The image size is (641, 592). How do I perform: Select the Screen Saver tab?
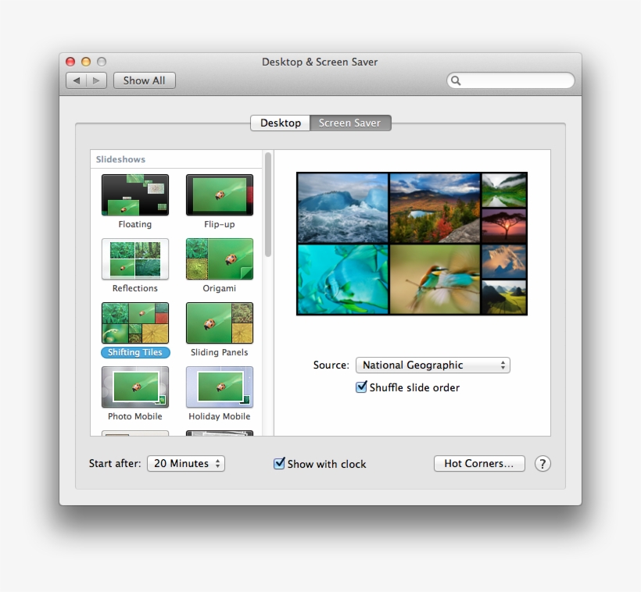click(x=349, y=123)
